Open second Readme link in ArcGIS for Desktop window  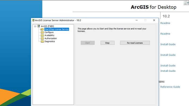click(165, 34)
